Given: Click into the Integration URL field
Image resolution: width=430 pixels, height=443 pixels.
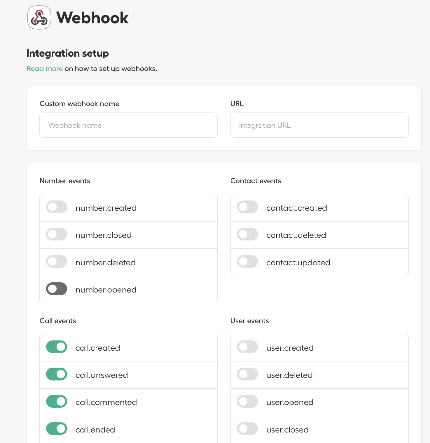Looking at the screenshot, I should (319, 125).
